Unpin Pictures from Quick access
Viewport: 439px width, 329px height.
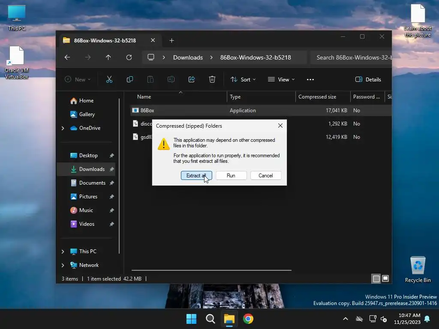(112, 197)
